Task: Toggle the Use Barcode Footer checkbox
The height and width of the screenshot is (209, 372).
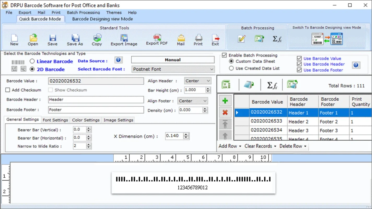Action: pos(299,70)
